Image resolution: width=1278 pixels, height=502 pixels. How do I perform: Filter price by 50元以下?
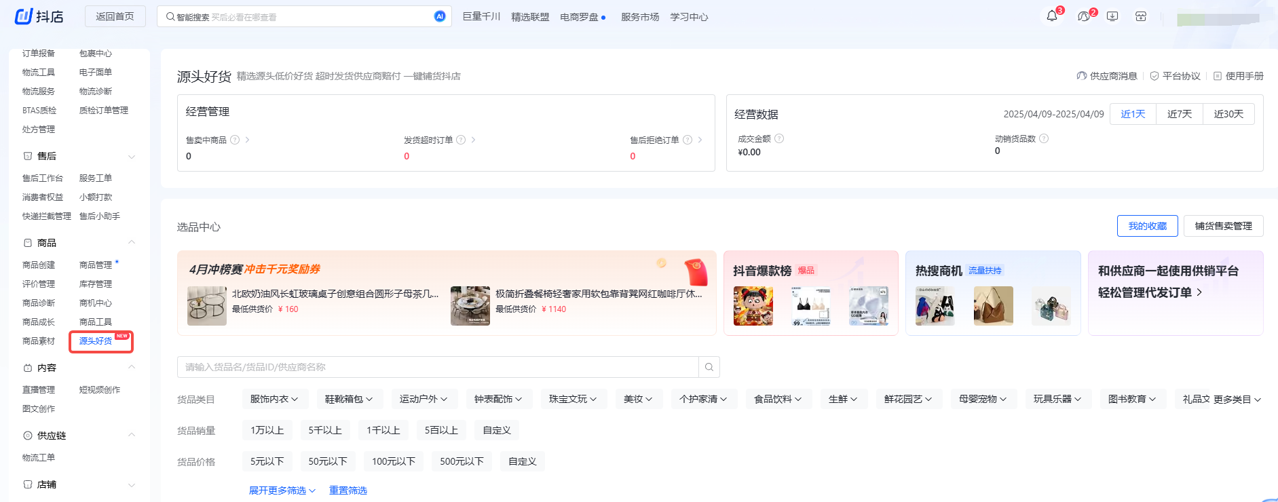tap(328, 461)
